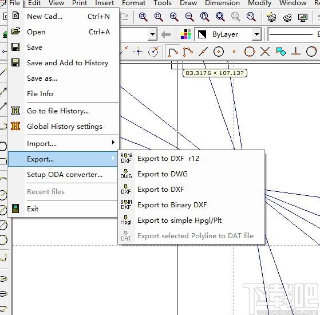This screenshot has width=320, height=315.
Task: Click the zoom in magnifier icon
Action: click(174, 17)
